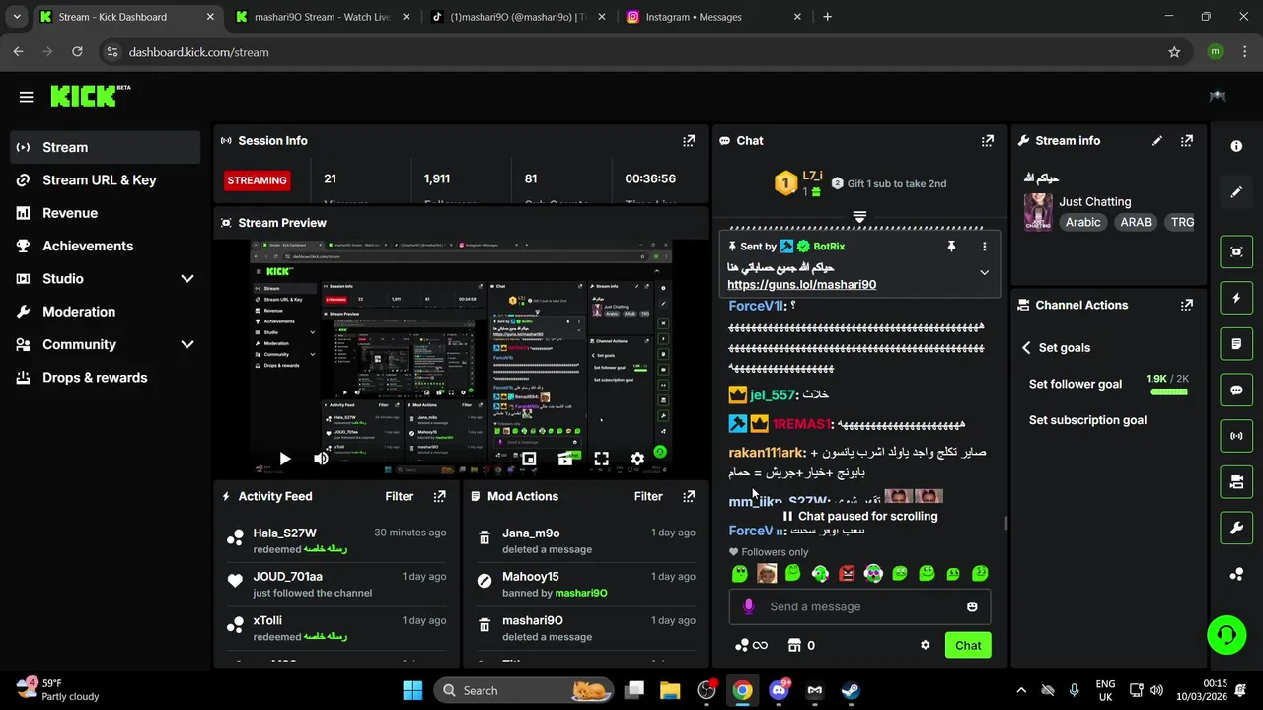Viewport: 1263px width, 710px height.
Task: Click the follower goal progress bar
Action: 1168,392
